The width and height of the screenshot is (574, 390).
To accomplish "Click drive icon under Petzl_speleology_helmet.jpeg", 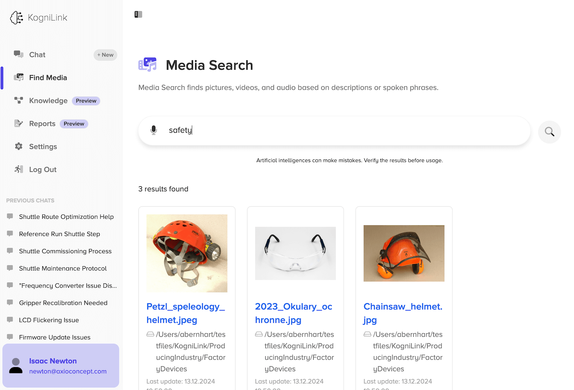I will point(150,334).
